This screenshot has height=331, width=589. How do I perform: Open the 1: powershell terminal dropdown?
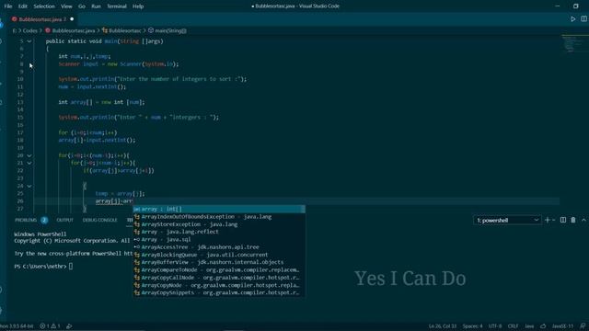[x=507, y=221]
